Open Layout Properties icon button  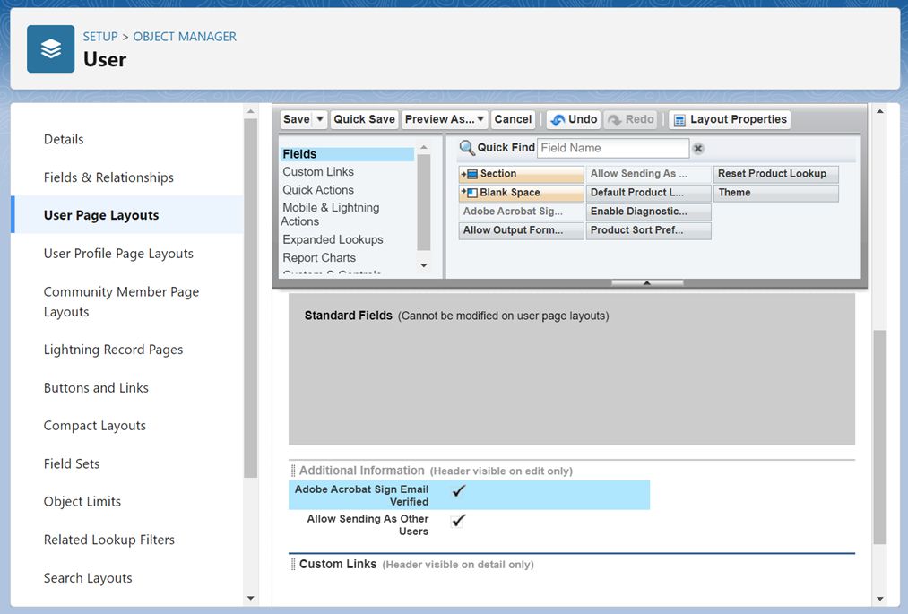(x=679, y=120)
